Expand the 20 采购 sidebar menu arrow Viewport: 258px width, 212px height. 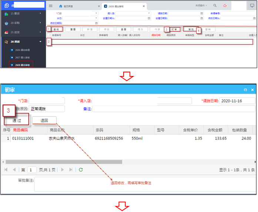[40, 23]
